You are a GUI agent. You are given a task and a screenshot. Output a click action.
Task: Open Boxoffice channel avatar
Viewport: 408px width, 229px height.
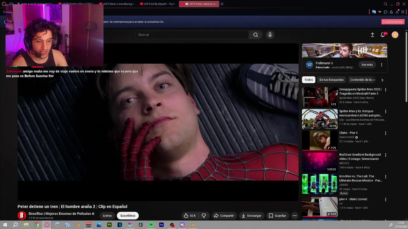point(22,215)
